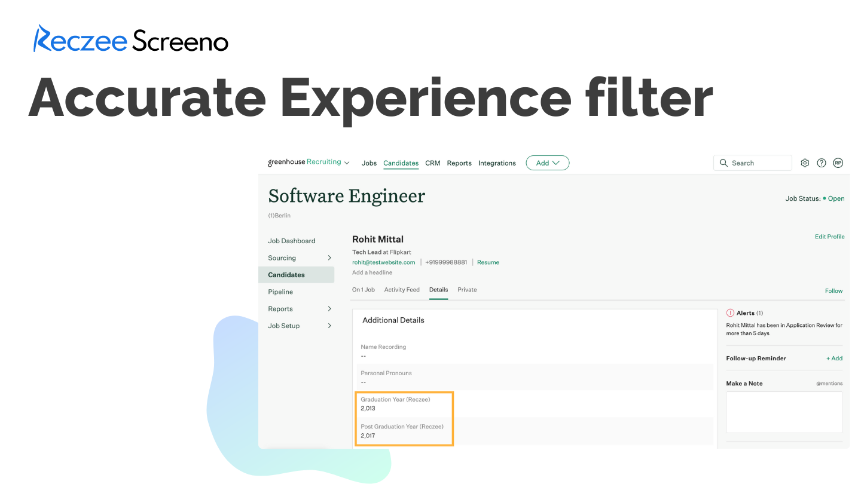
Task: Expand the Reports sidebar chevron
Action: [329, 309]
